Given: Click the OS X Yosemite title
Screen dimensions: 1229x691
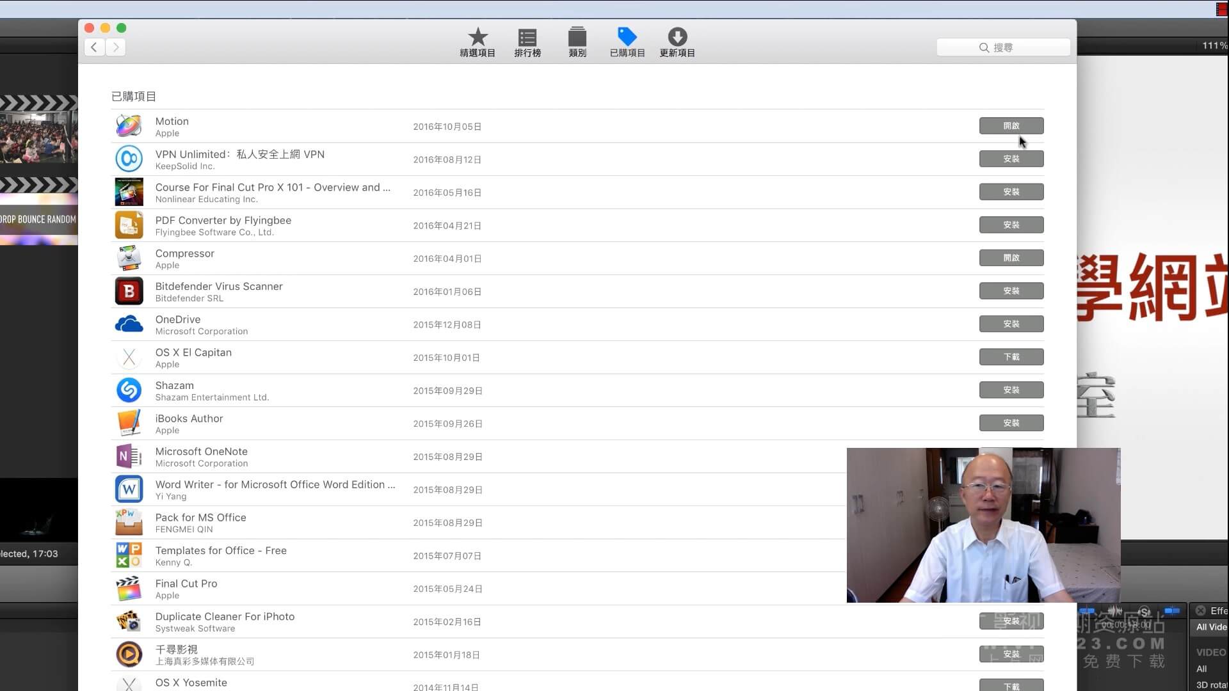Looking at the screenshot, I should (191, 683).
